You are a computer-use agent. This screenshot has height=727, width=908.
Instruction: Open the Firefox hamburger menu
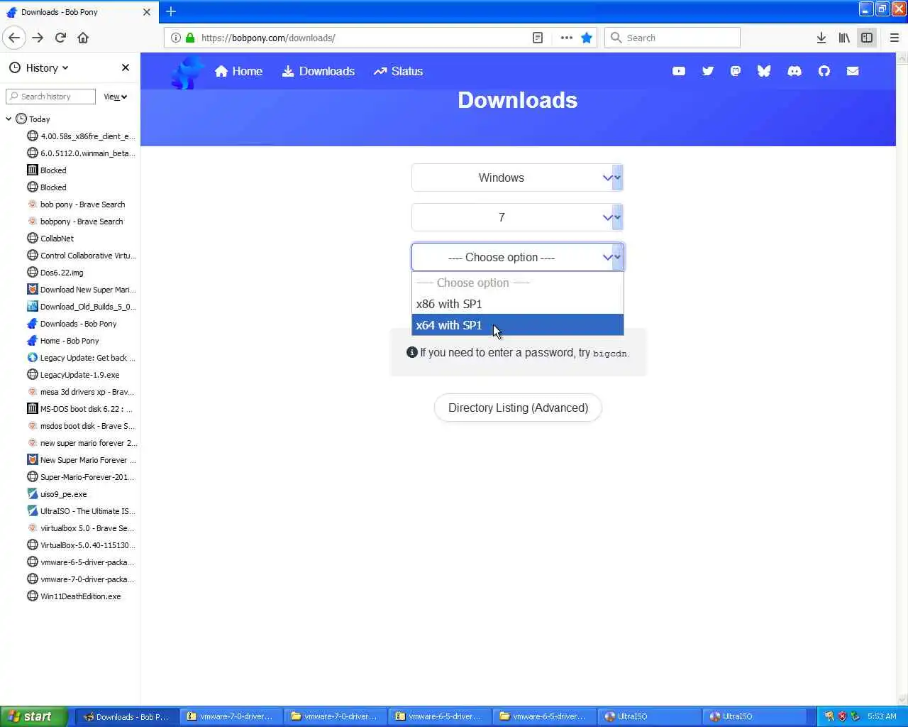(895, 38)
